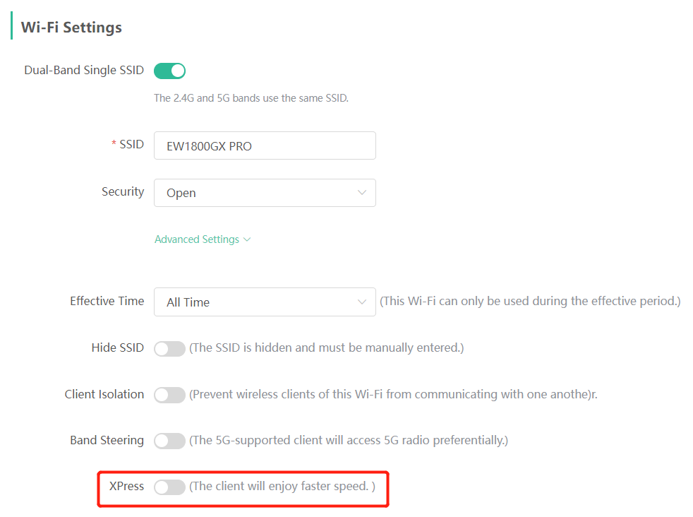Toggle the Dual-Band Single SSID switch
The image size is (693, 517).
click(x=169, y=71)
